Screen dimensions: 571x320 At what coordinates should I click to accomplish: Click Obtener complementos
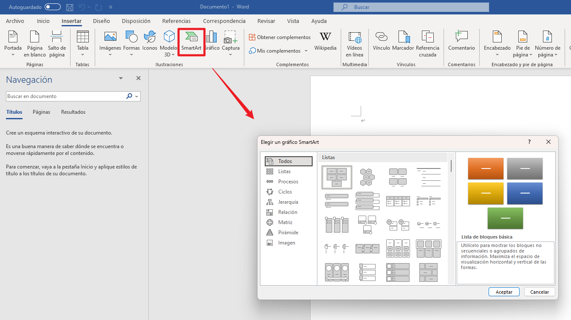click(280, 37)
